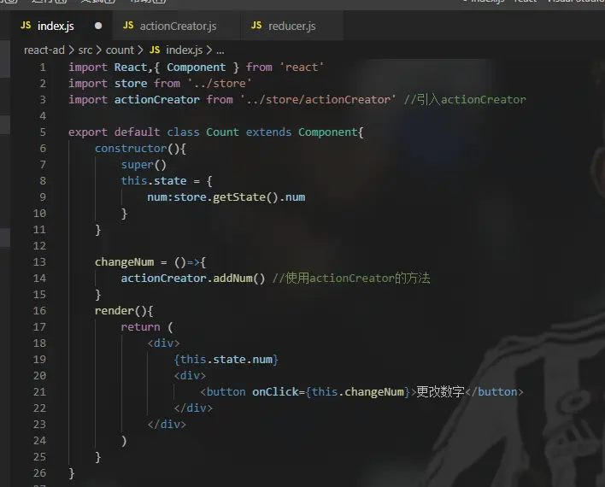The image size is (605, 487).
Task: Click 'Component' in the line 1 import braces
Action: click(196, 67)
